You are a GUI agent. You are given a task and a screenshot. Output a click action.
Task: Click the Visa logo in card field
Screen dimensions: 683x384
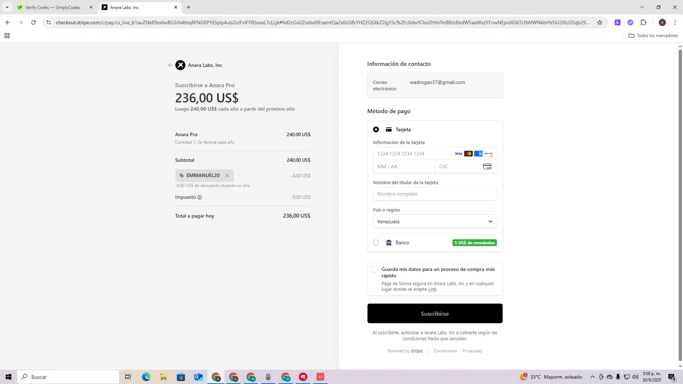pos(459,154)
